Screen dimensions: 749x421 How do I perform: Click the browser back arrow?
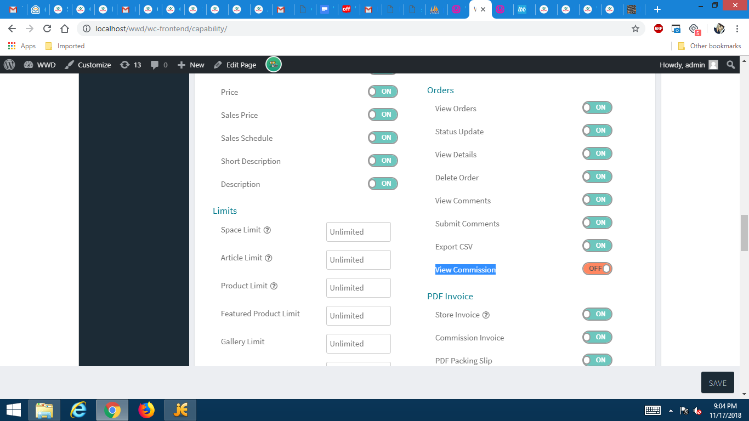(x=12, y=29)
